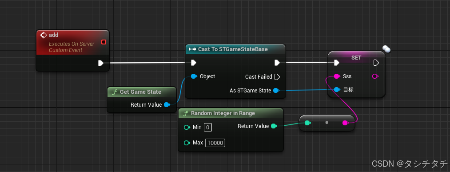
Task: Select the SET node header
Action: click(356, 58)
